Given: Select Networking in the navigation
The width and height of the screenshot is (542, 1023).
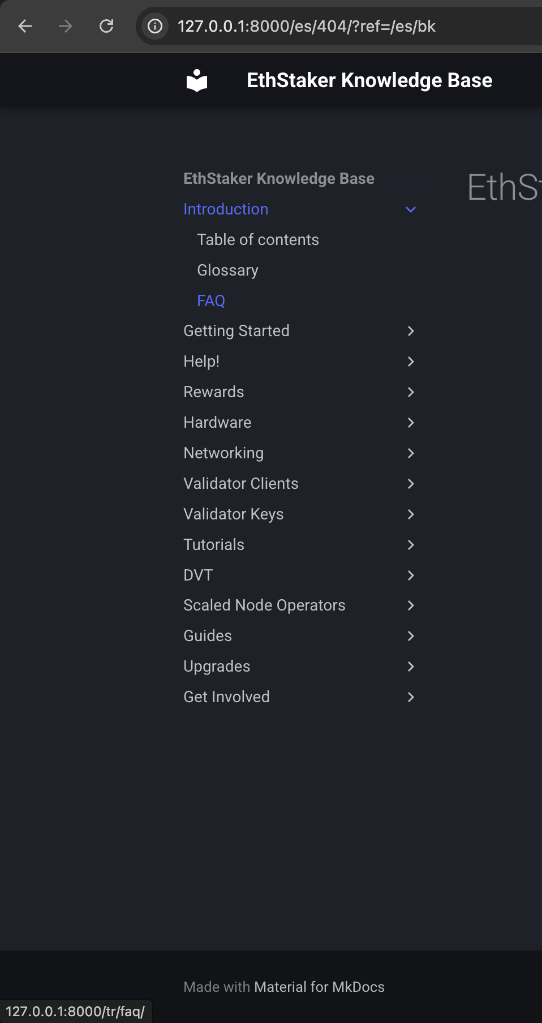Looking at the screenshot, I should point(223,453).
